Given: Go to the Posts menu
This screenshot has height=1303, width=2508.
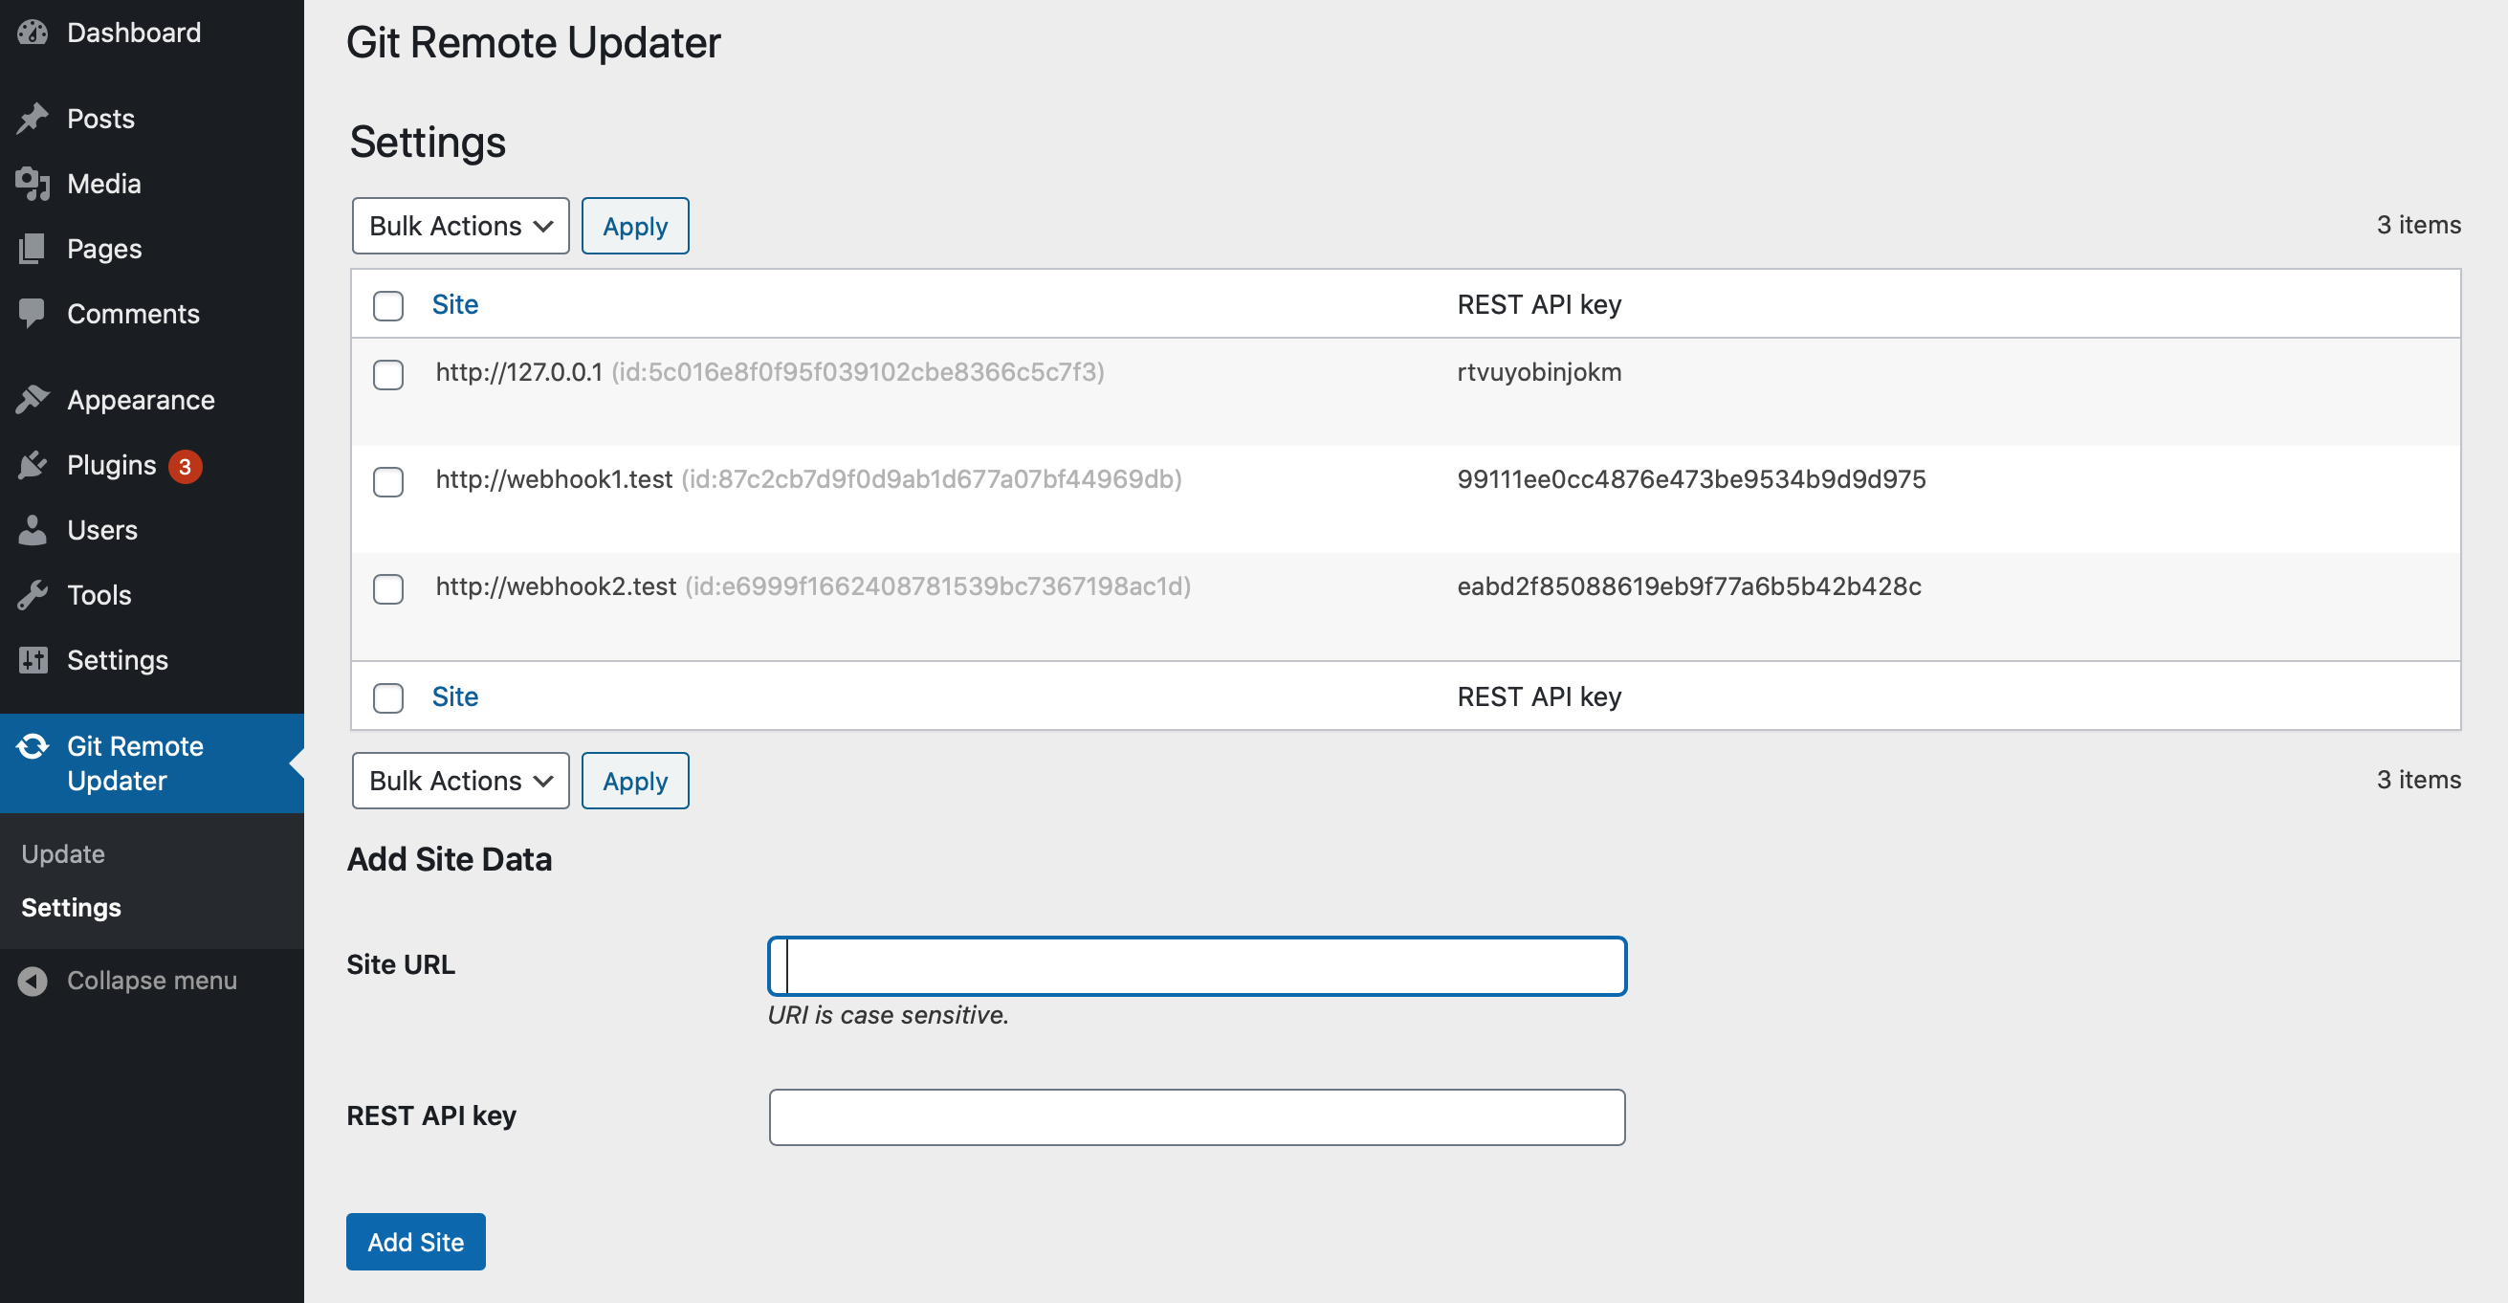Looking at the screenshot, I should [101, 119].
